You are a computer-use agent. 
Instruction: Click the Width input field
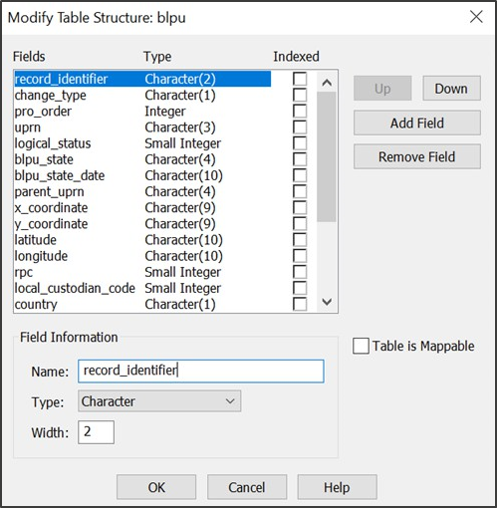(x=96, y=432)
